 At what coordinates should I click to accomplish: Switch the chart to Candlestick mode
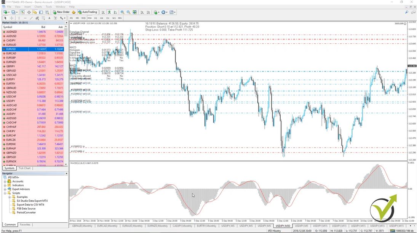point(109,12)
